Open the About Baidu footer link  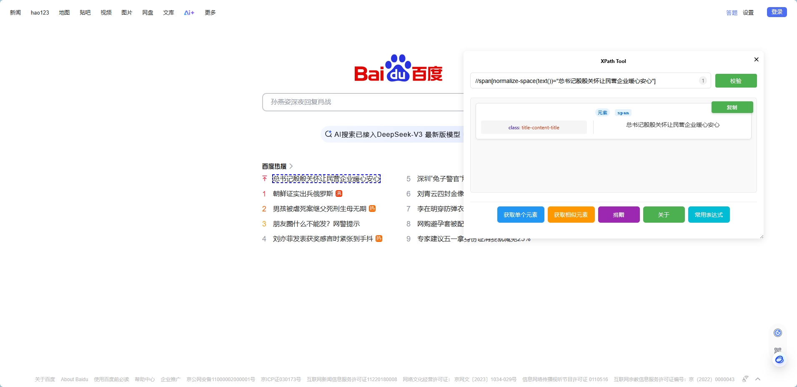pos(75,379)
